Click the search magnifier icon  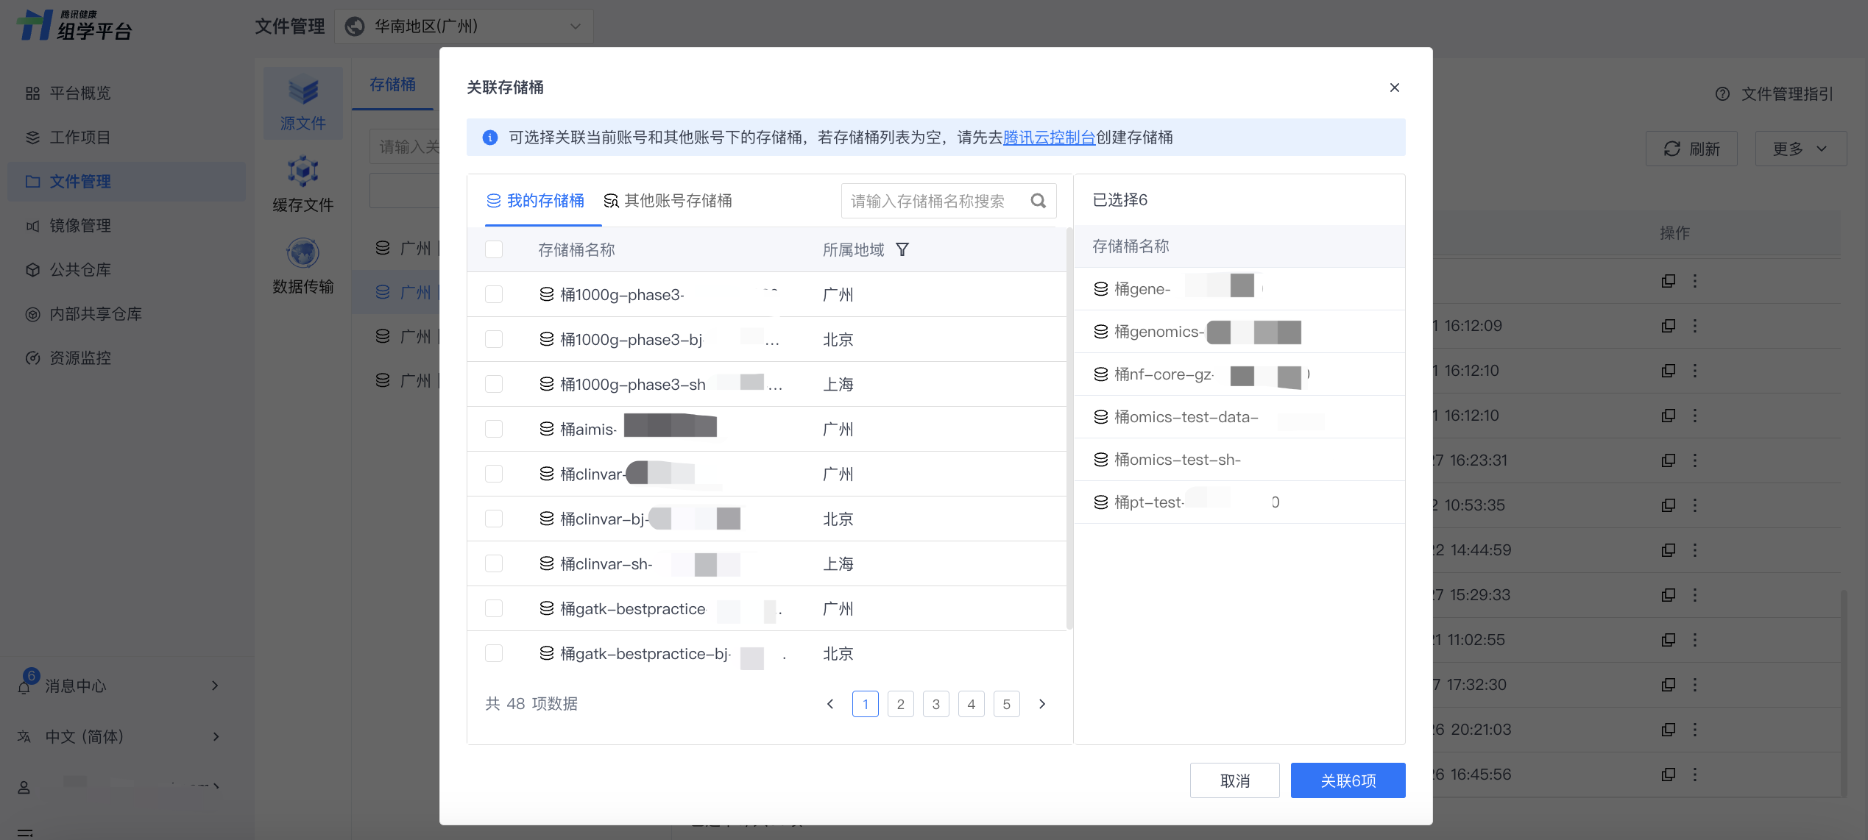(1038, 201)
